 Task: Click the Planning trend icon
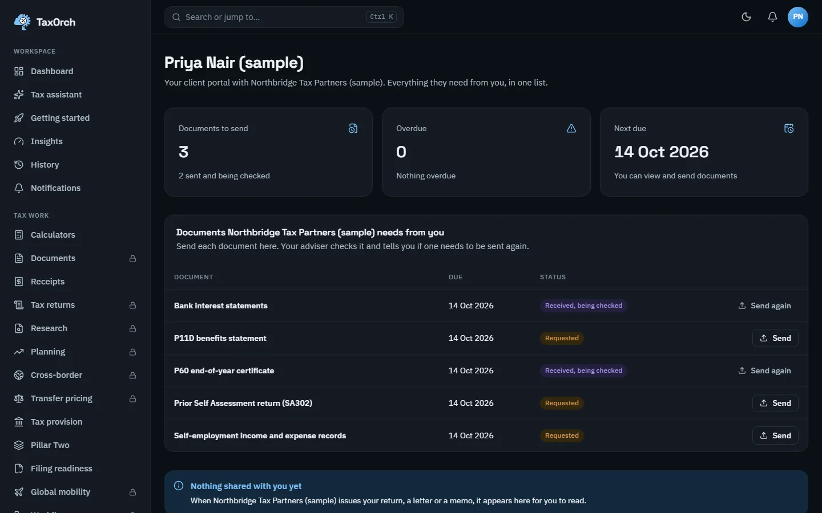tap(19, 352)
